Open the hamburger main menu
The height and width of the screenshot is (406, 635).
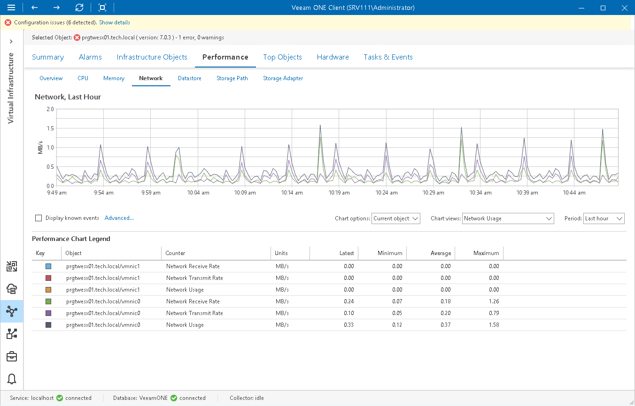click(11, 8)
